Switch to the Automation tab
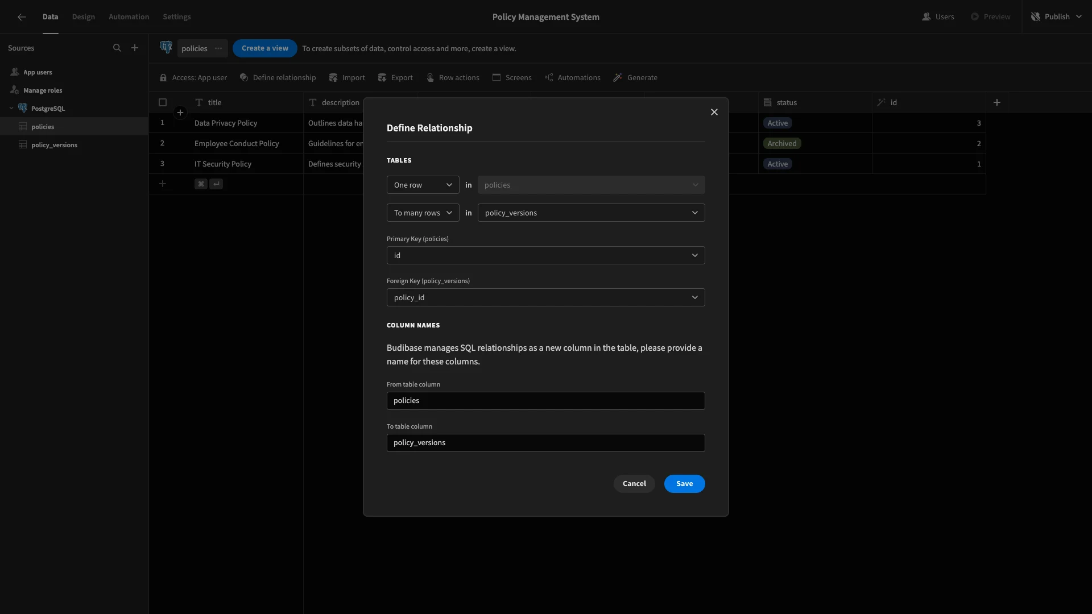Viewport: 1092px width, 614px height. [x=129, y=17]
